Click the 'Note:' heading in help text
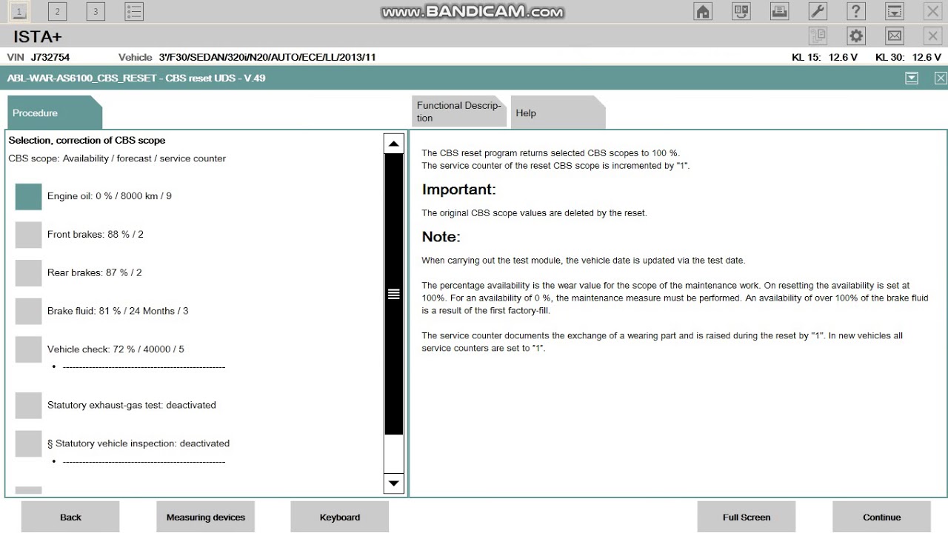Viewport: 948px width, 533px height. [x=441, y=237]
